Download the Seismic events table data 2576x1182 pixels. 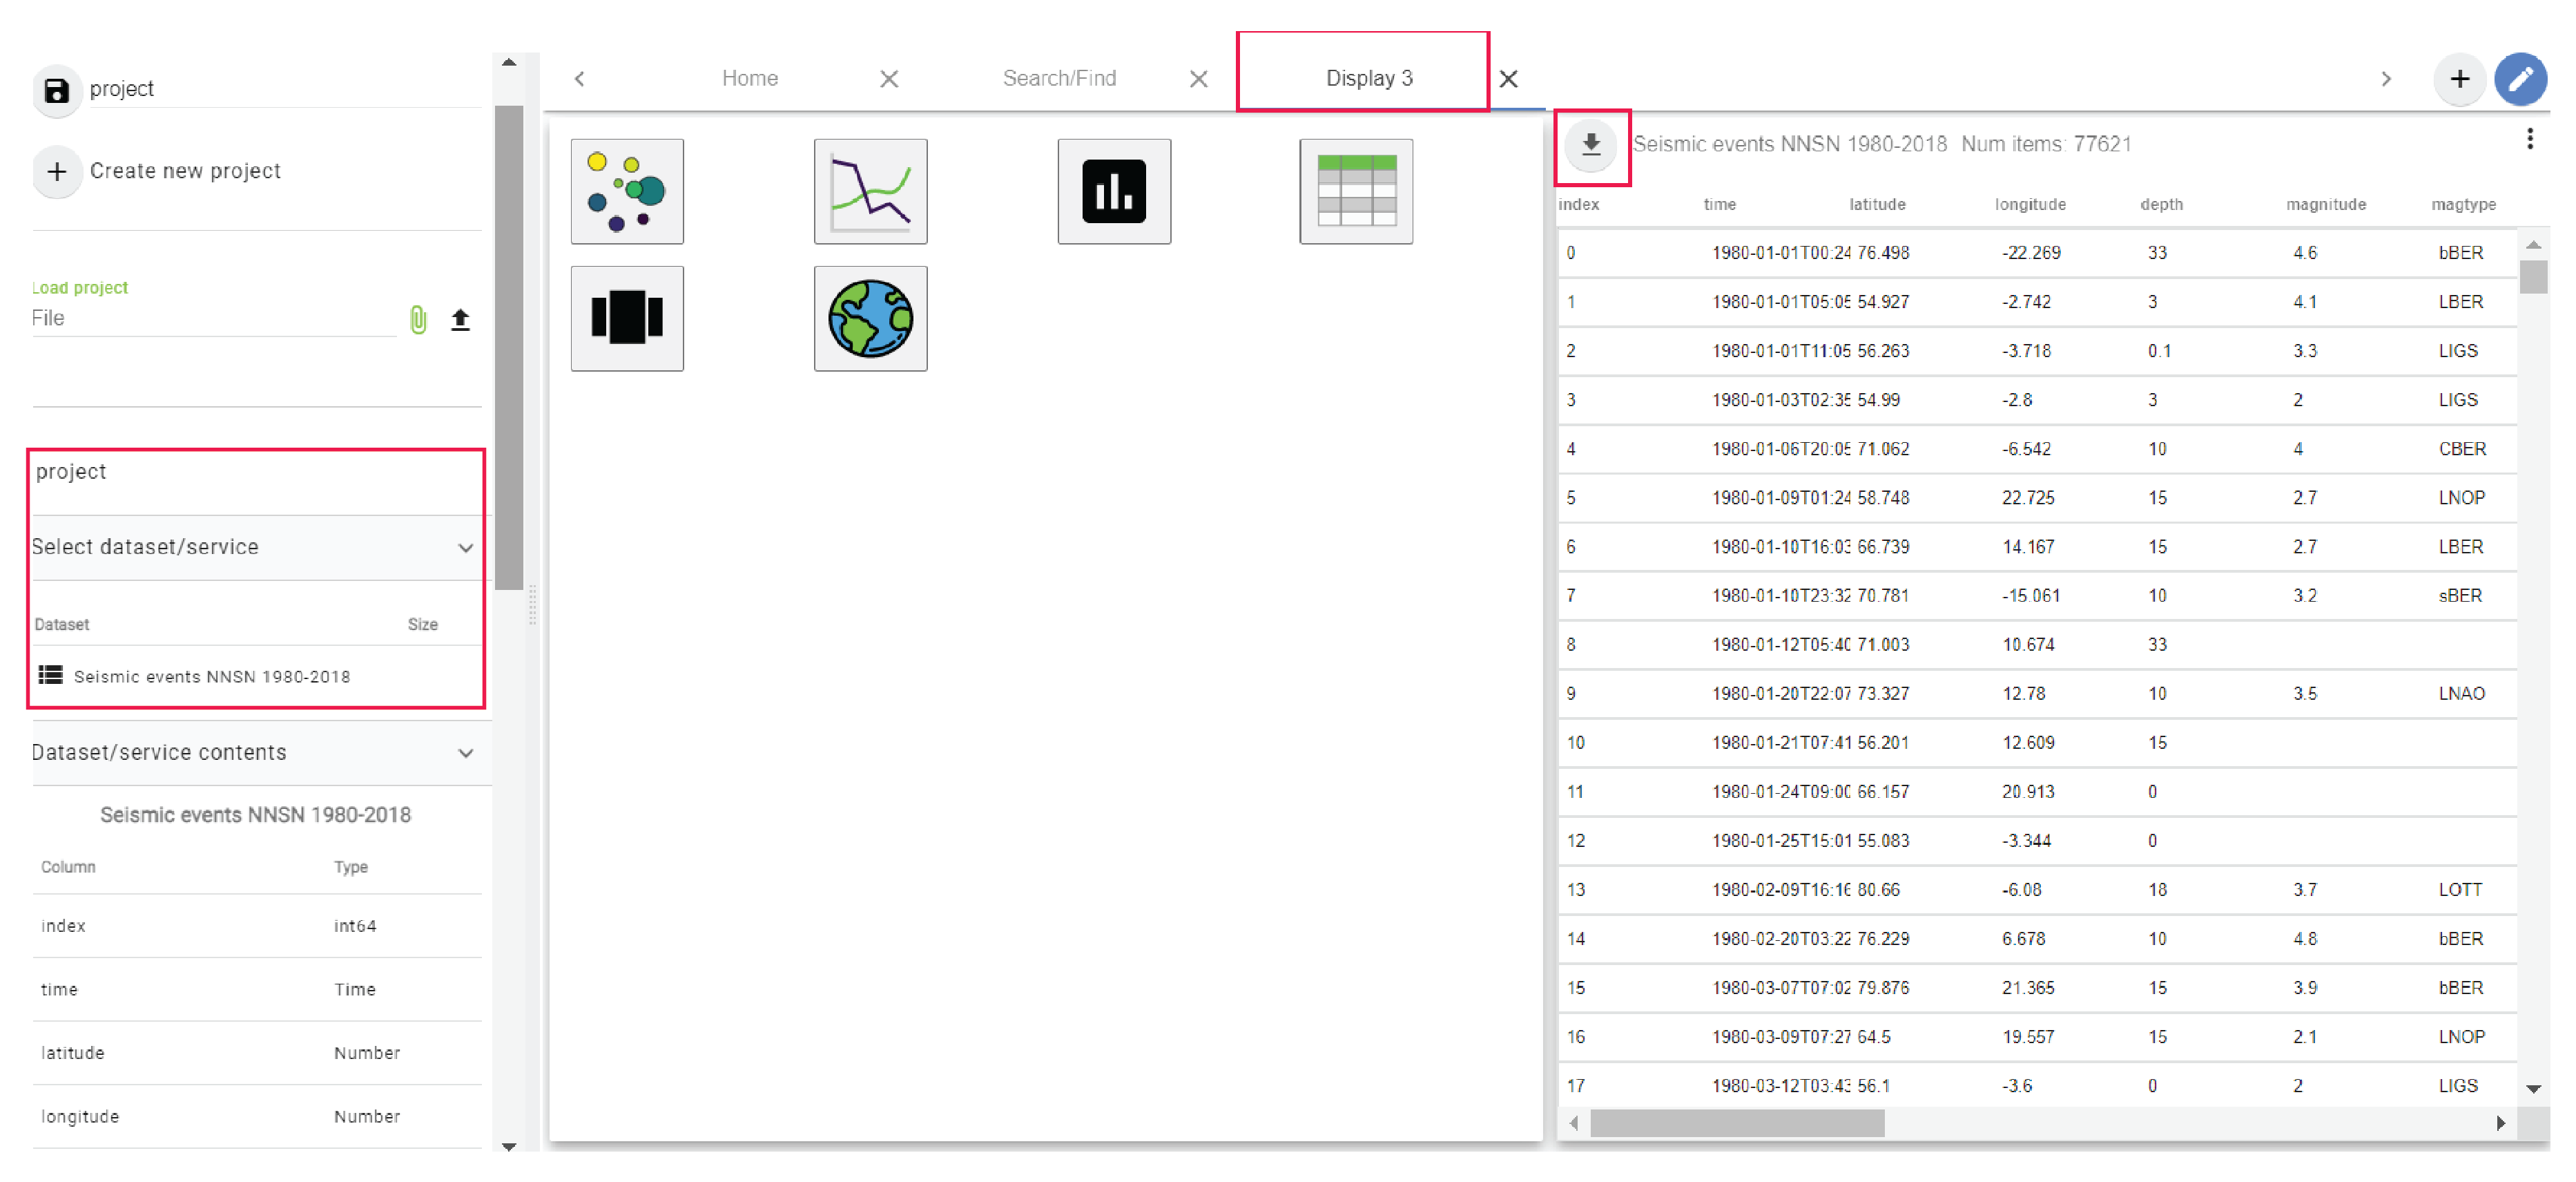coord(1591,145)
